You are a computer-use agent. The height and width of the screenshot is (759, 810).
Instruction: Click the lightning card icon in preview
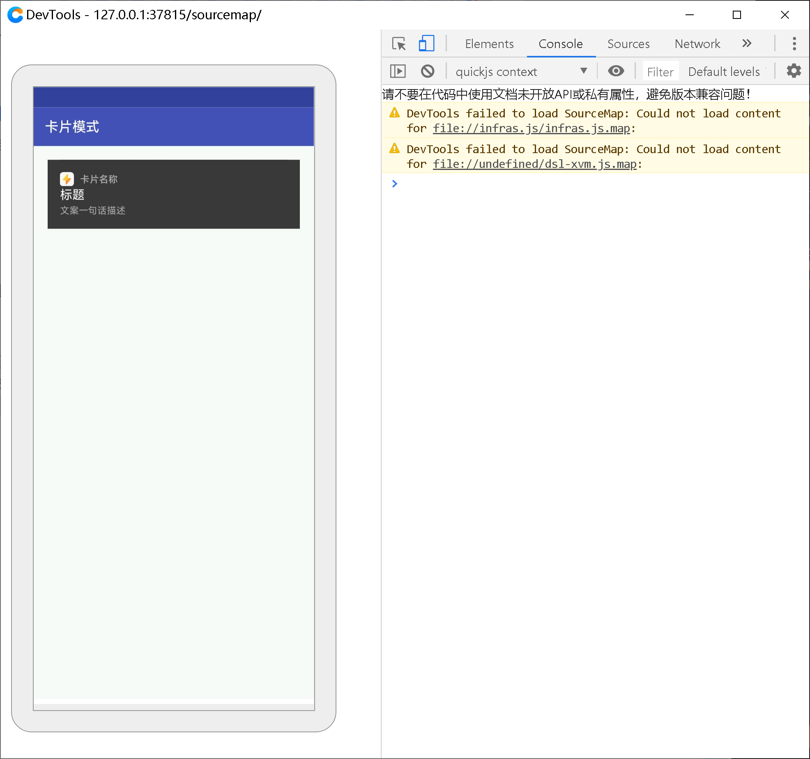[67, 179]
